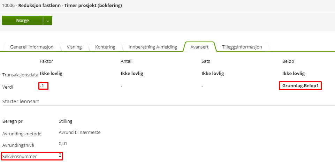Click the Sekvensnummer value 2

60,155
